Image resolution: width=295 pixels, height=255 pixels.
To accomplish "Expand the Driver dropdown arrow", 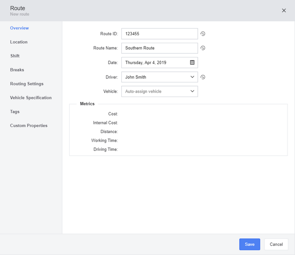I will pyautogui.click(x=192, y=77).
